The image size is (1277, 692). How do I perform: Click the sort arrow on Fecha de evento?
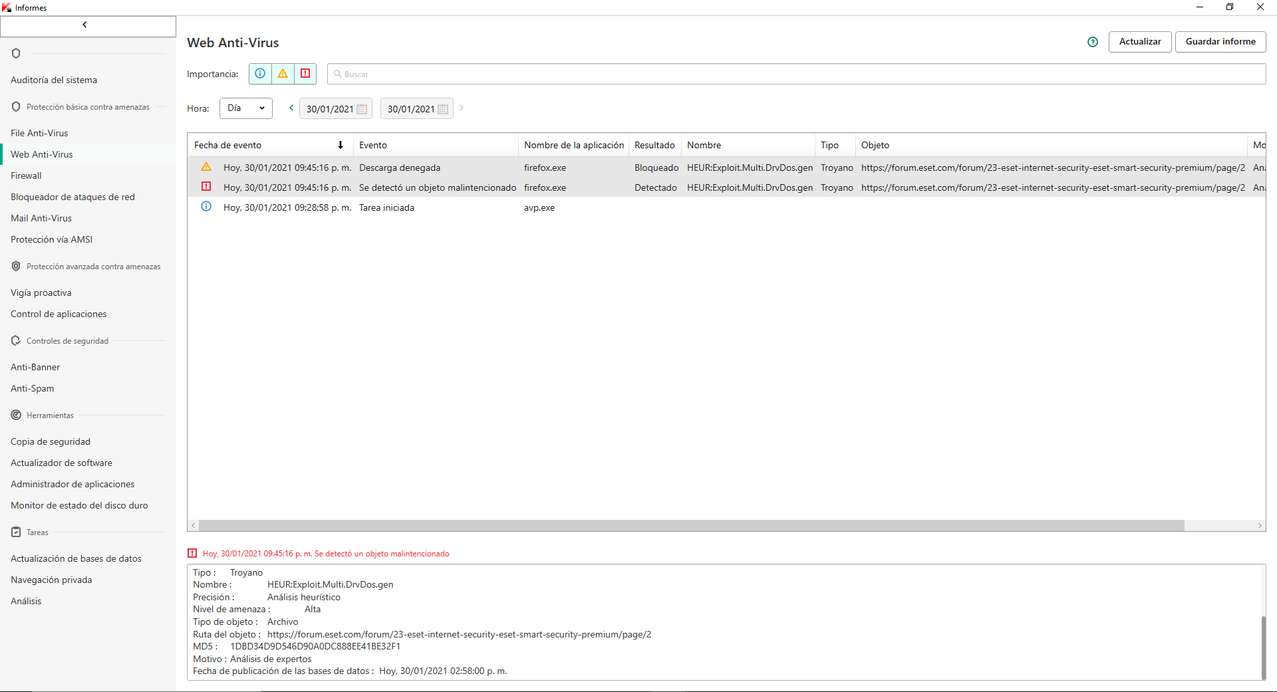341,145
